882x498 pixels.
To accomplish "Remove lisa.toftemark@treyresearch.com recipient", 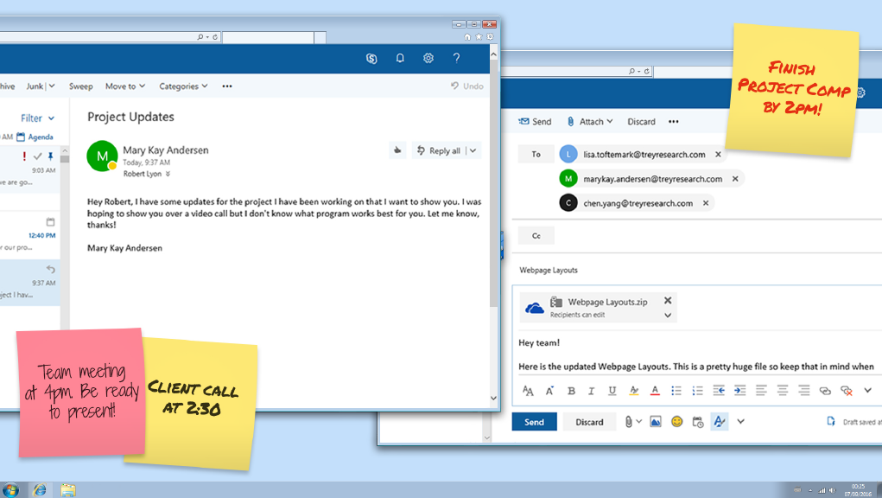I will pyautogui.click(x=719, y=154).
